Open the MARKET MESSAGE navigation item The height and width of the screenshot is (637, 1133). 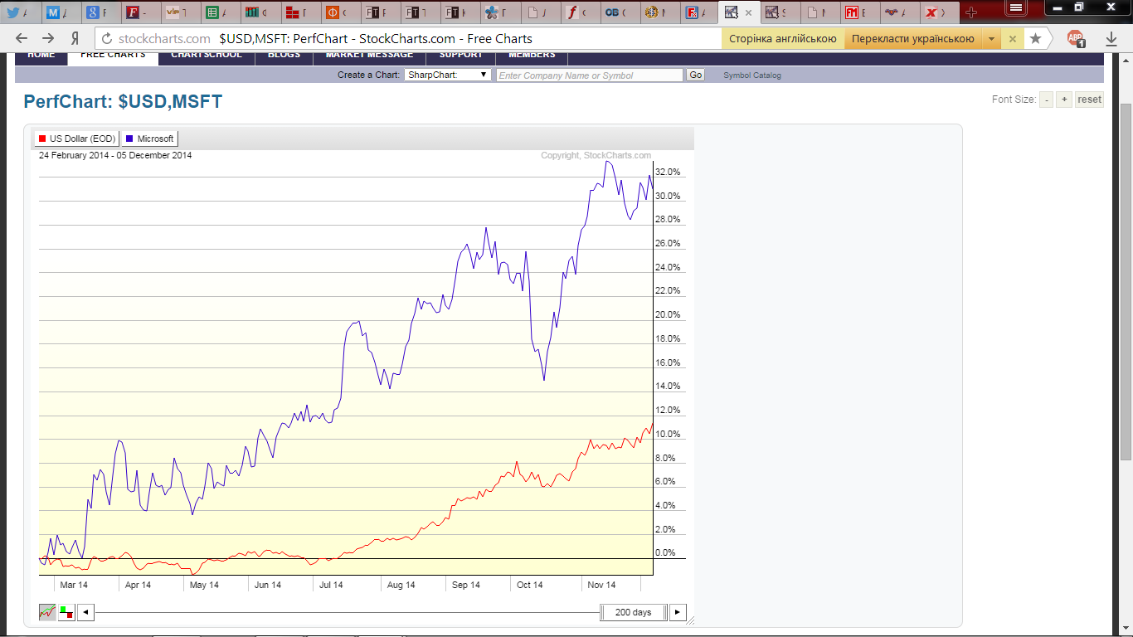pos(369,56)
